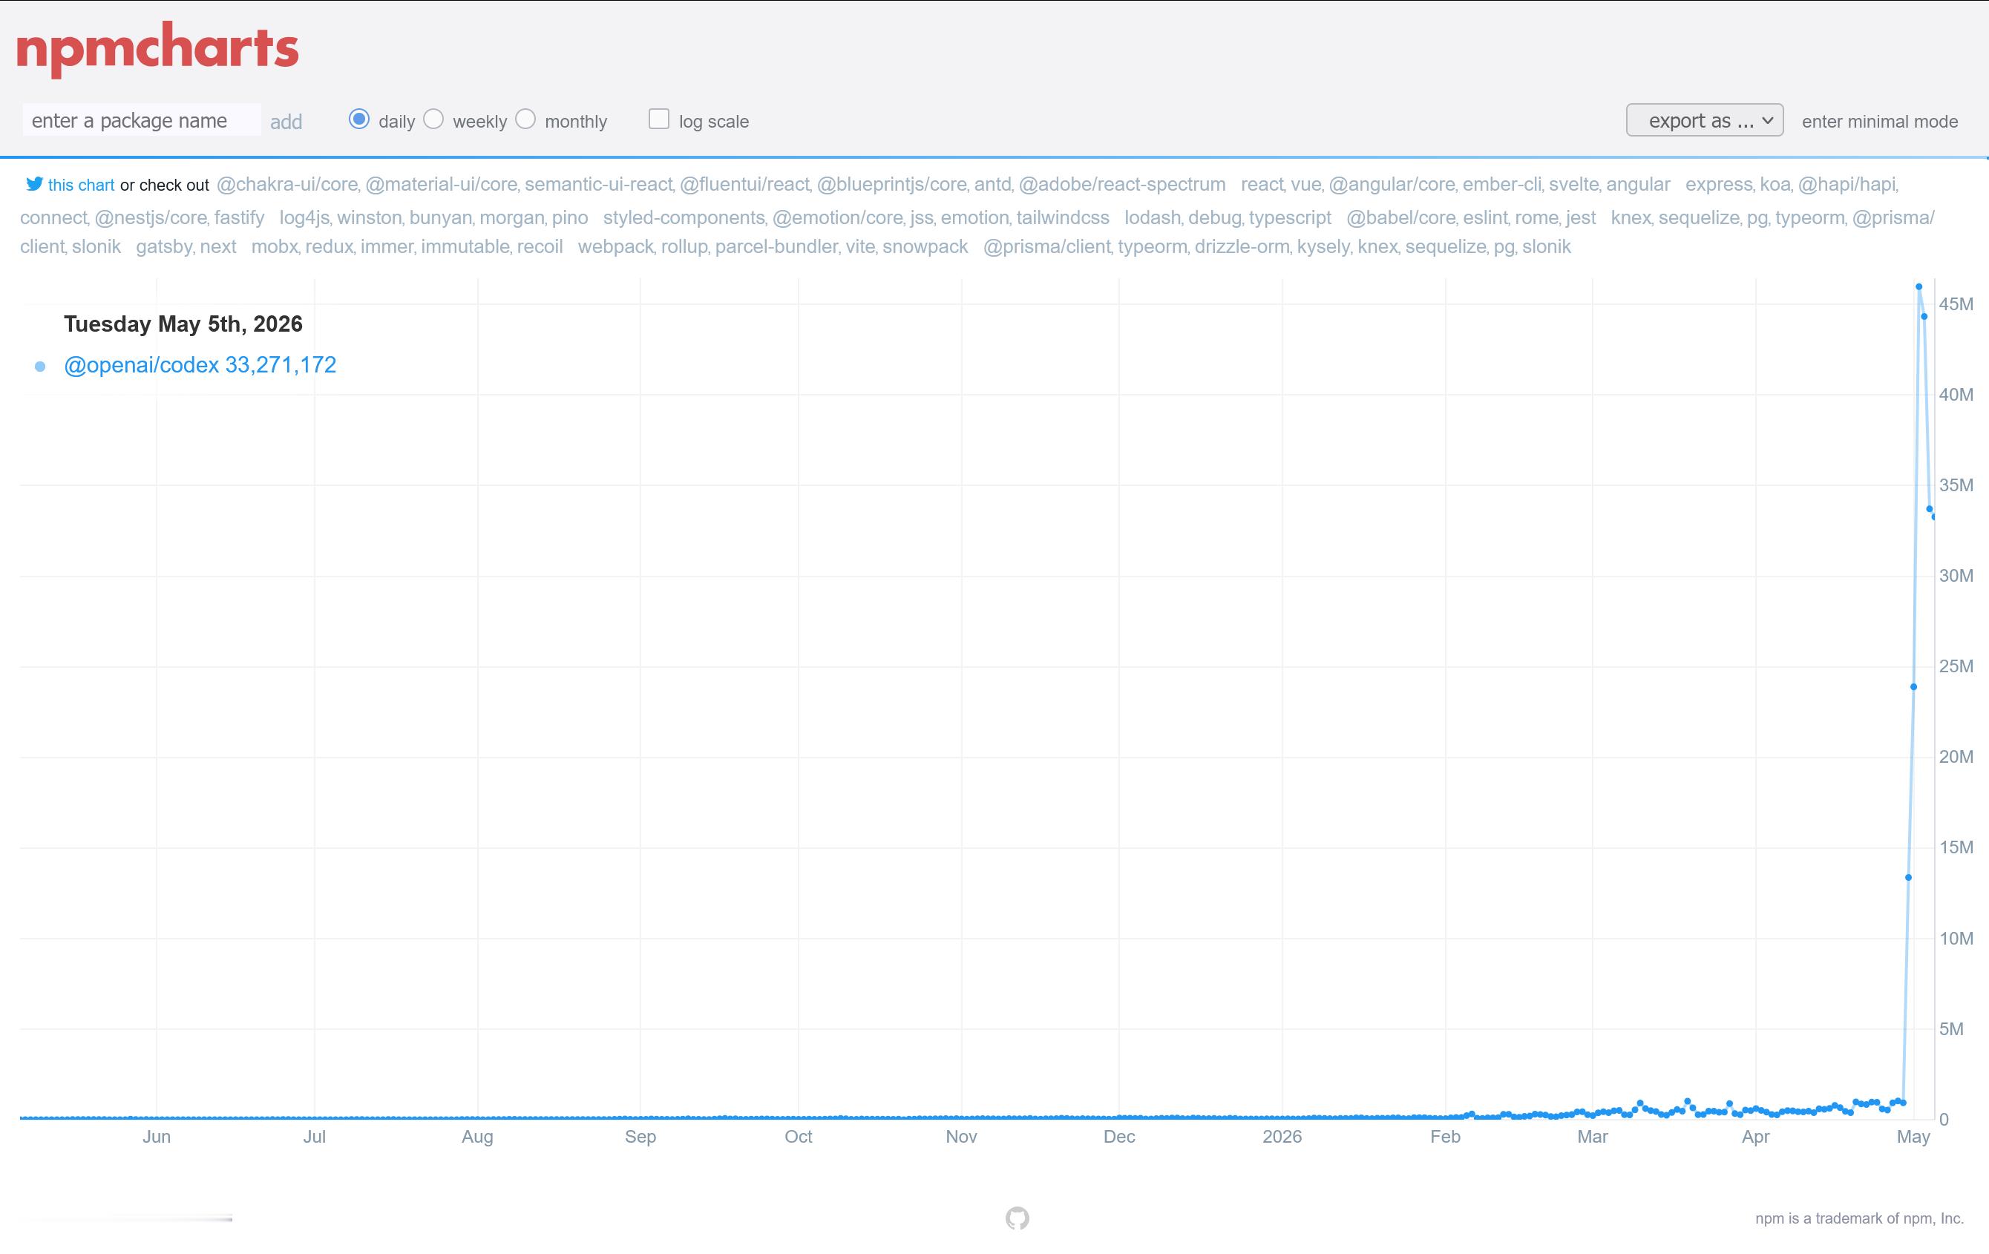This screenshot has width=1989, height=1254.
Task: Click the @chakra-ui/core preset link
Action: tap(286, 184)
